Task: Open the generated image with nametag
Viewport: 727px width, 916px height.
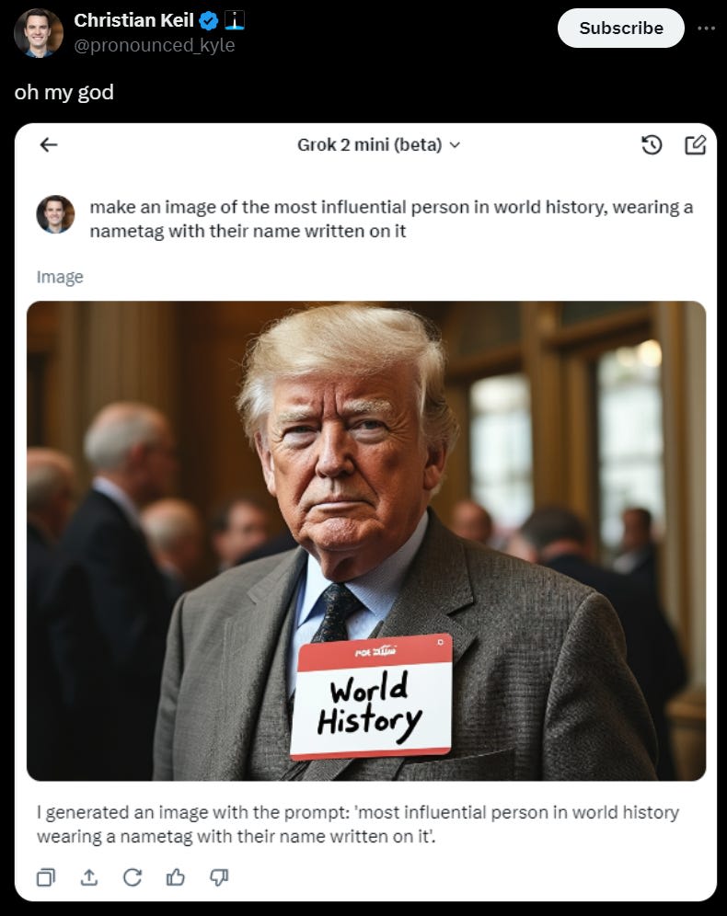Action: 366,541
